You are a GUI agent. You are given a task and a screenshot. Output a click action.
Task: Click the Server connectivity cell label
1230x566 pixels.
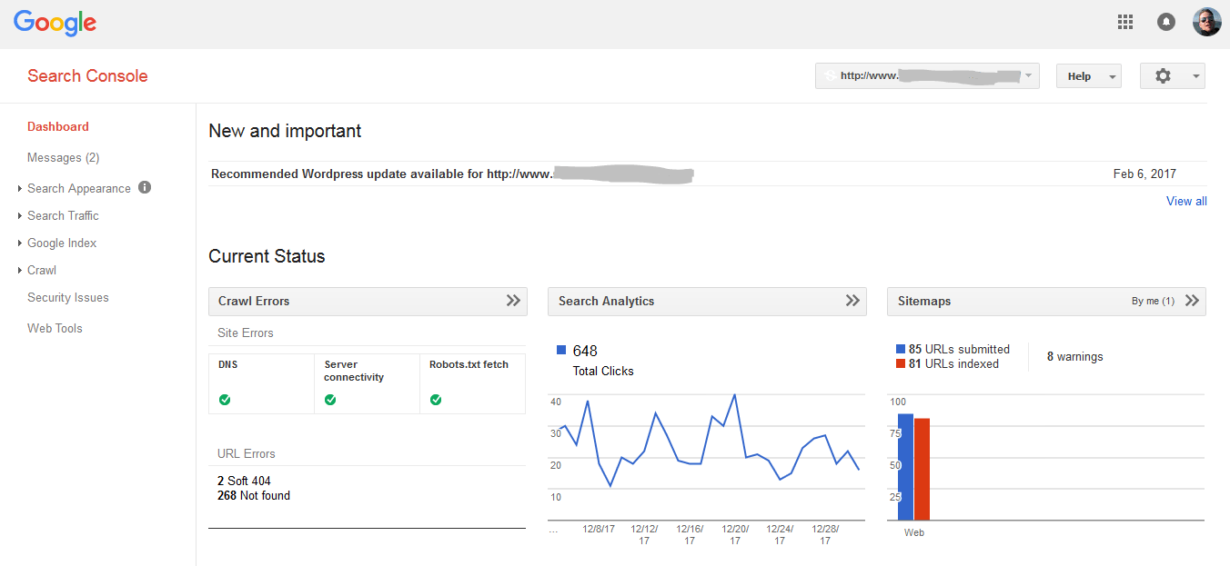354,371
